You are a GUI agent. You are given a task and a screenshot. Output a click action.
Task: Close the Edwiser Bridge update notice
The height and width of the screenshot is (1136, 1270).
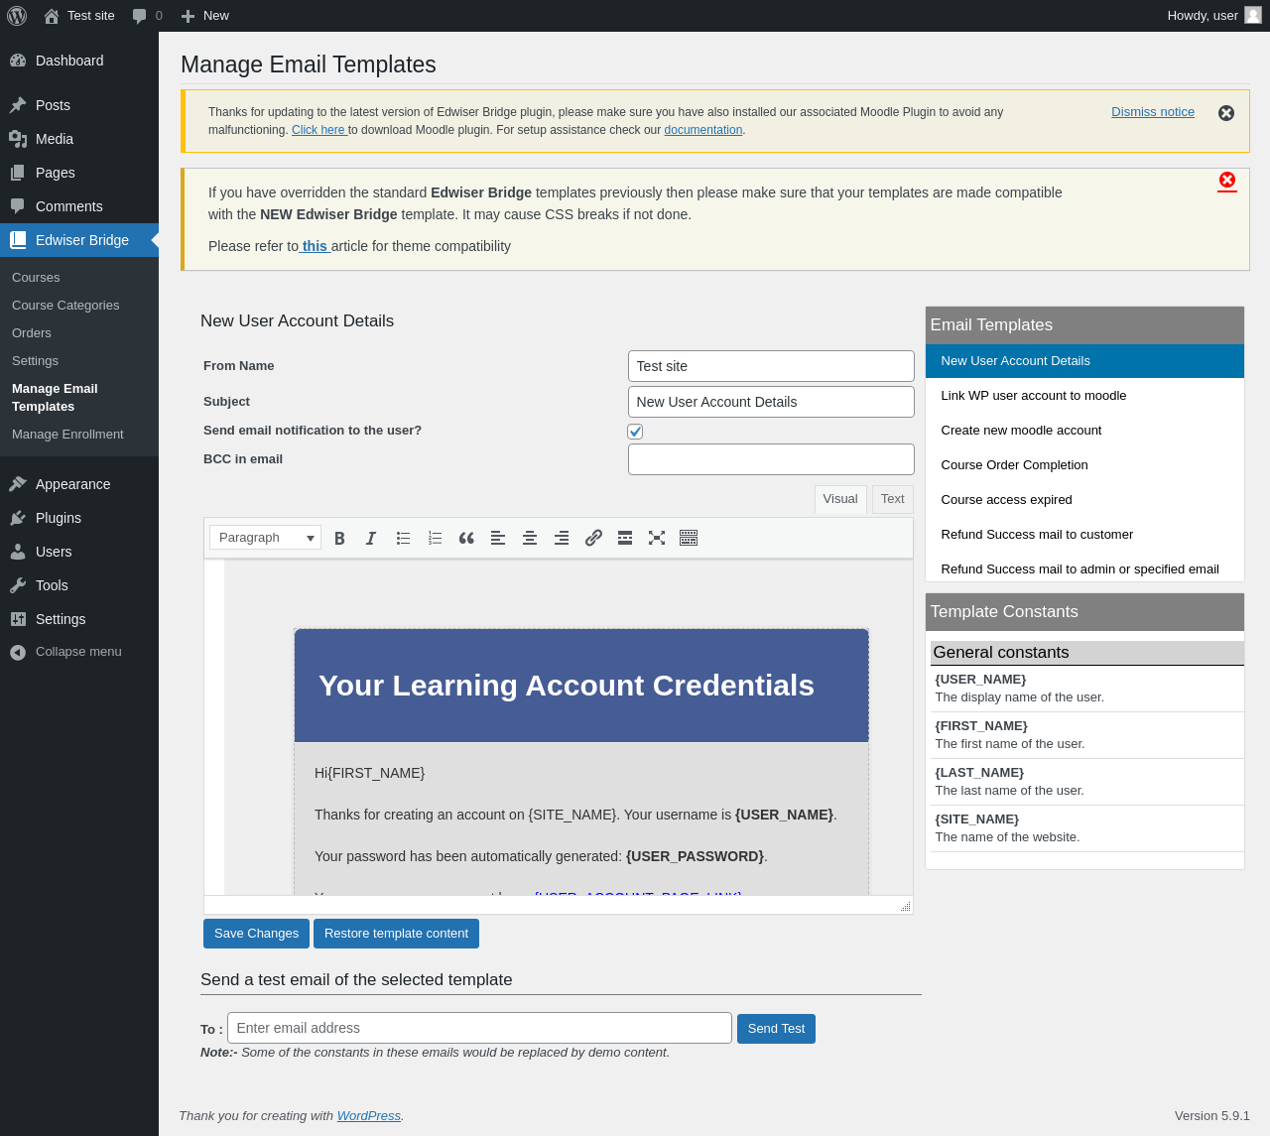tap(1226, 113)
